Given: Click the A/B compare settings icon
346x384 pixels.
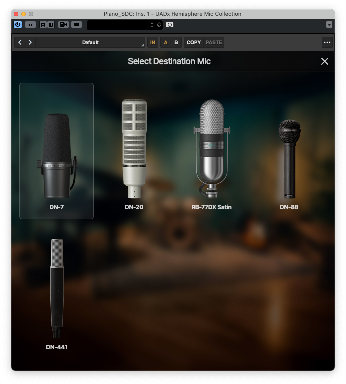Looking at the screenshot, I should pyautogui.click(x=63, y=24).
